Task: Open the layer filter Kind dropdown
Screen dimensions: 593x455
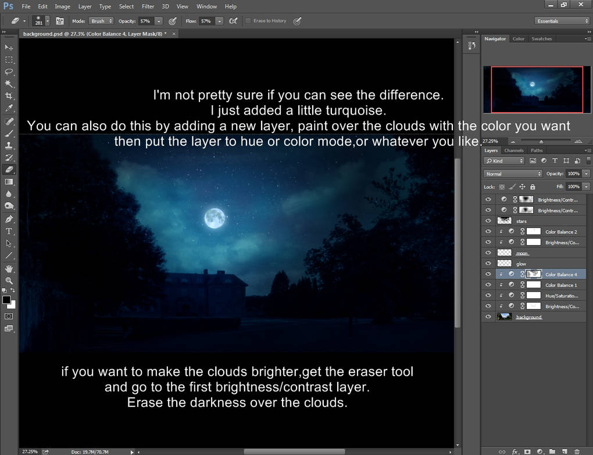Action: (x=504, y=160)
